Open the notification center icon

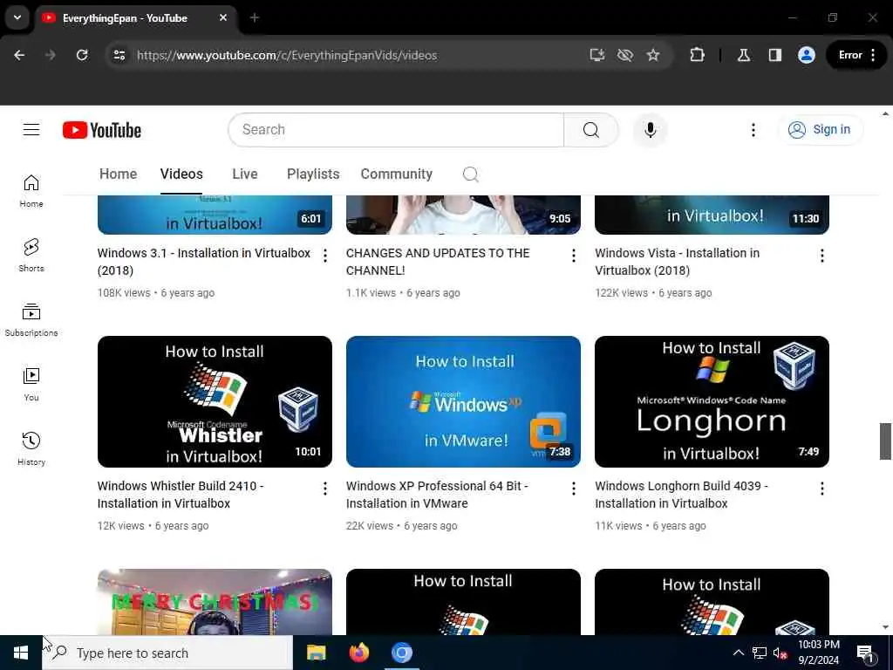[864, 653]
